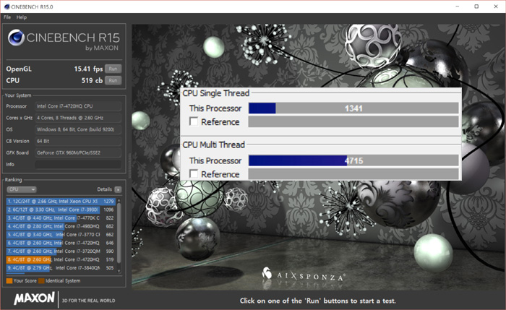Click the orange Your Score legend swatch

[9, 281]
